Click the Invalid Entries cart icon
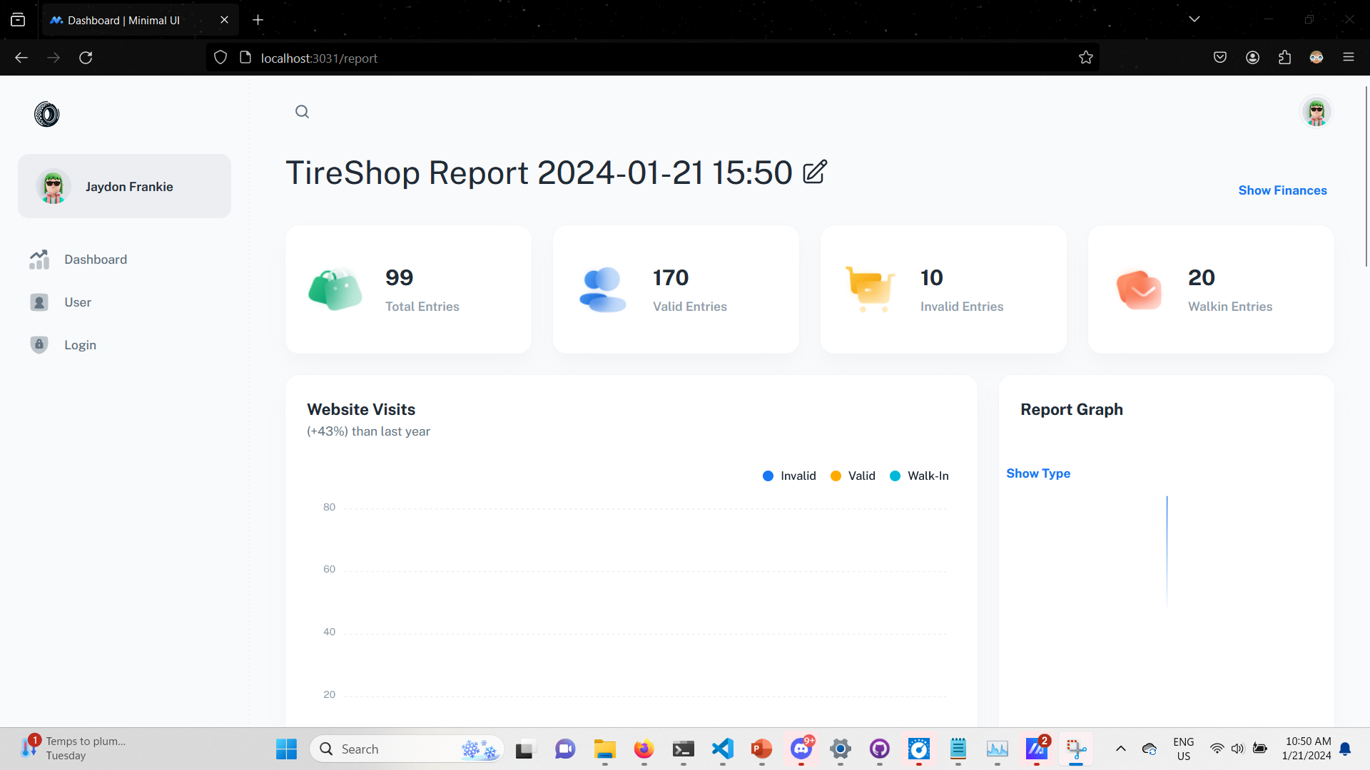Viewport: 1370px width, 770px height. pyautogui.click(x=870, y=289)
